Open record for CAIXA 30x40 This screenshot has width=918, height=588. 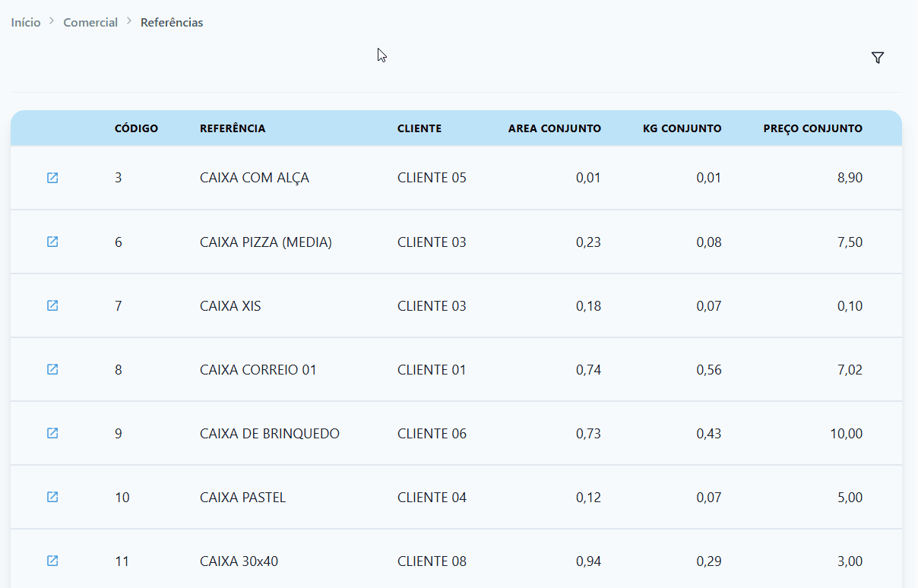click(52, 561)
